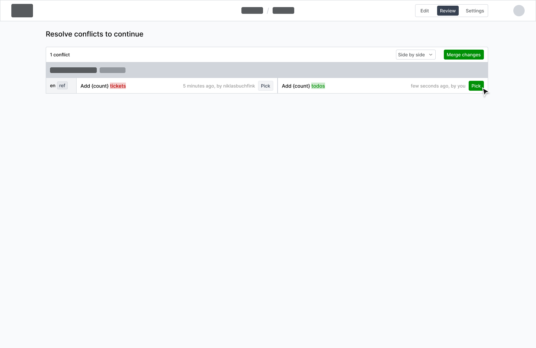Click the '1 conflict' label

coord(60,55)
